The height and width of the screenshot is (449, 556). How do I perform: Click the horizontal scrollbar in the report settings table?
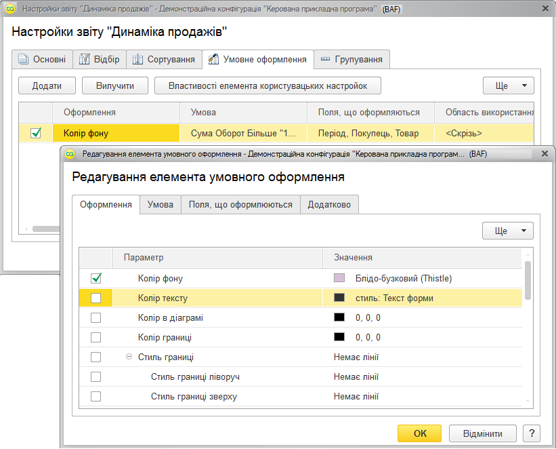(x=46, y=229)
